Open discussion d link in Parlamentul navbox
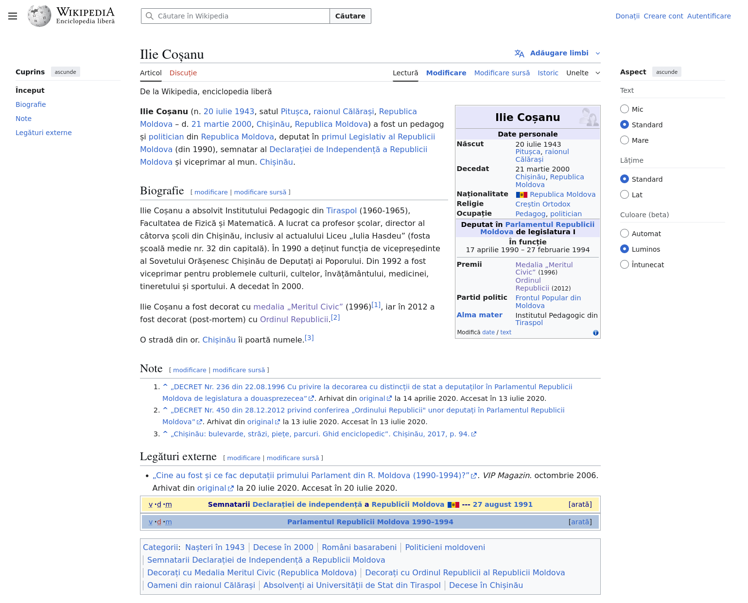748x603 pixels. point(159,522)
